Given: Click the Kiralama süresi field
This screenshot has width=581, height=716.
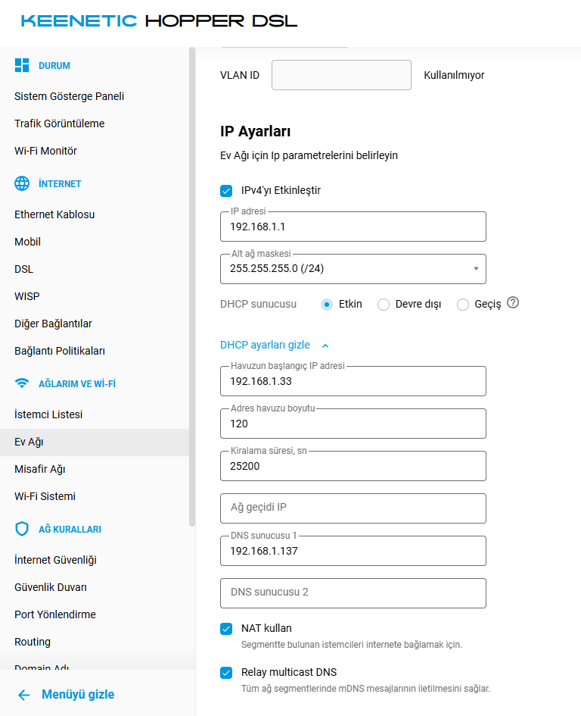Looking at the screenshot, I should pyautogui.click(x=353, y=466).
